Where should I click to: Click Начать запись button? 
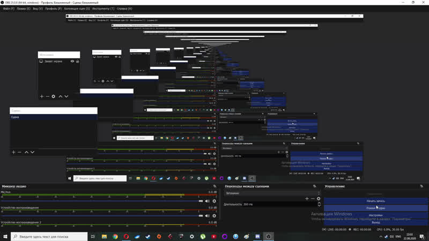pyautogui.click(x=376, y=201)
